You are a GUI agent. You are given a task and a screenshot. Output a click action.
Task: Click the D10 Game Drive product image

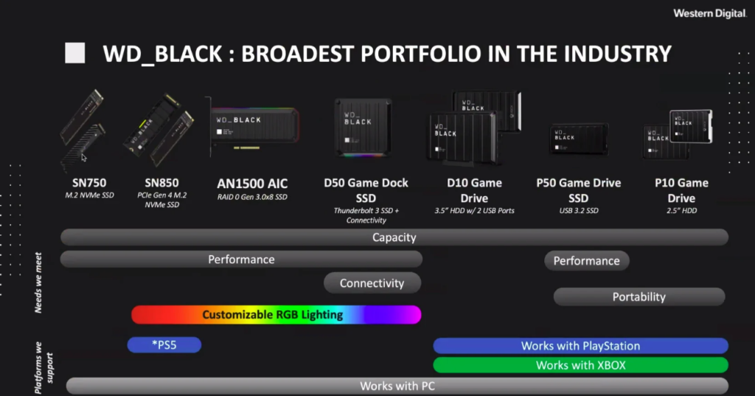(x=474, y=127)
